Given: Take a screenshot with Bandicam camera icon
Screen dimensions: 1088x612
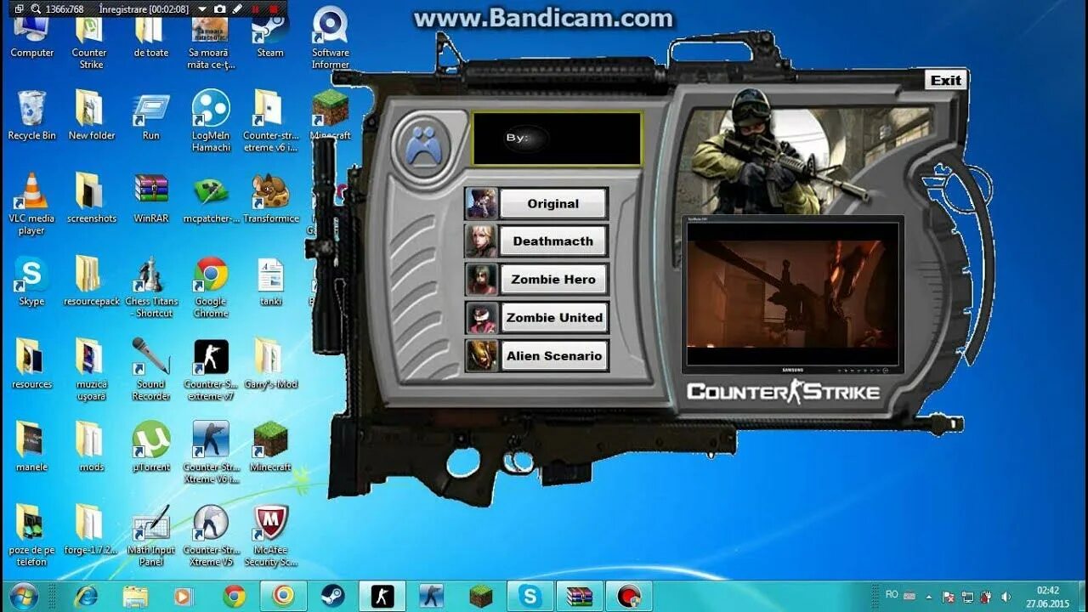Looking at the screenshot, I should click(x=219, y=9).
